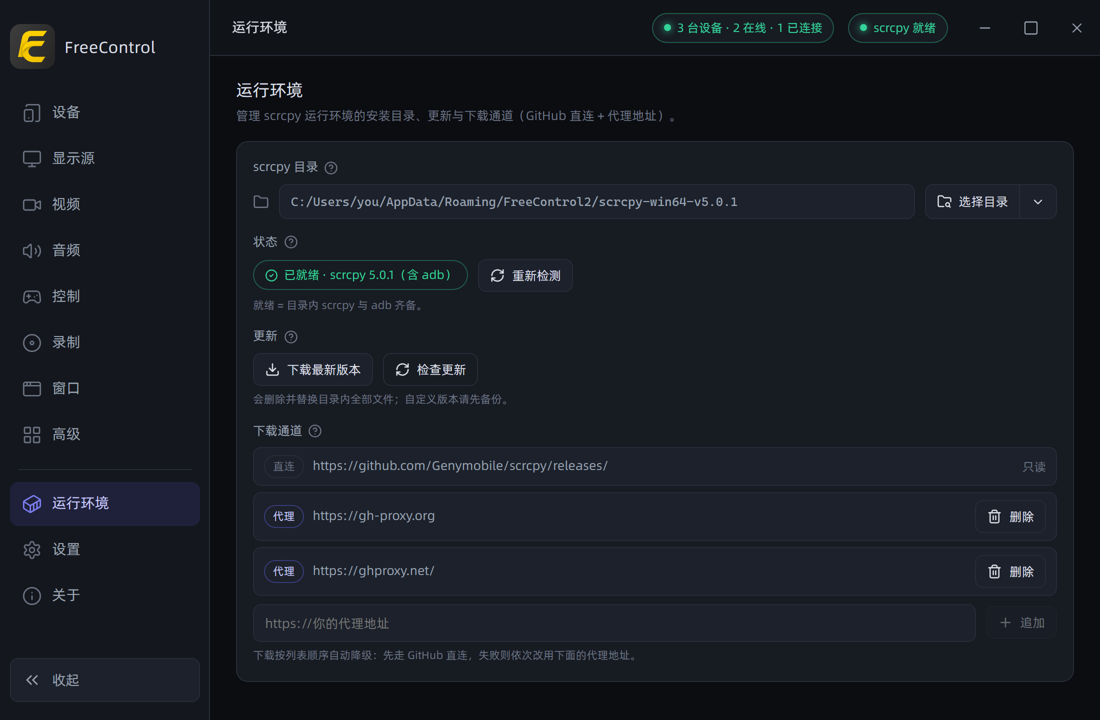Focus the proxy address input field
The height and width of the screenshot is (720, 1100).
click(614, 623)
